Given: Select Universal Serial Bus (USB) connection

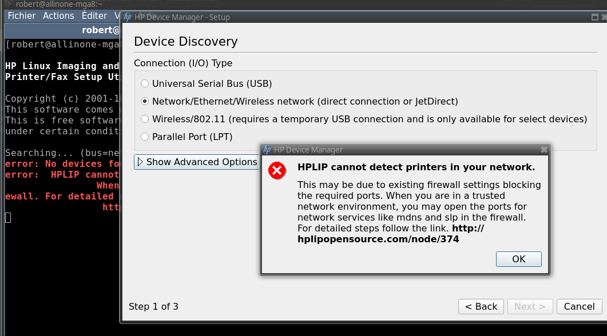Looking at the screenshot, I should click(145, 83).
